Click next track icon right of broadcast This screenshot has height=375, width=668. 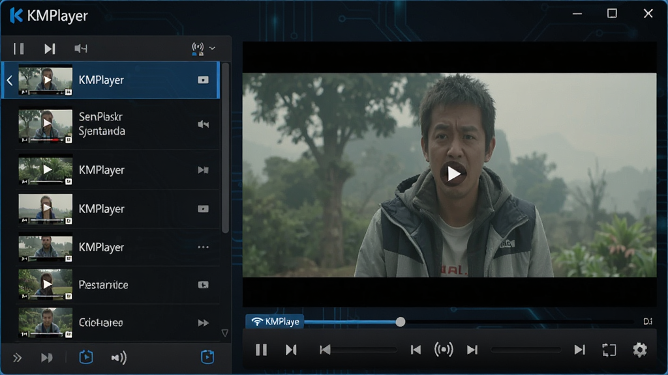[472, 350]
